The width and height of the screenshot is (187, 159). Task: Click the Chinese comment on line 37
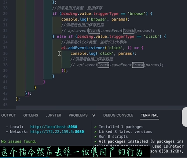[92, 59]
